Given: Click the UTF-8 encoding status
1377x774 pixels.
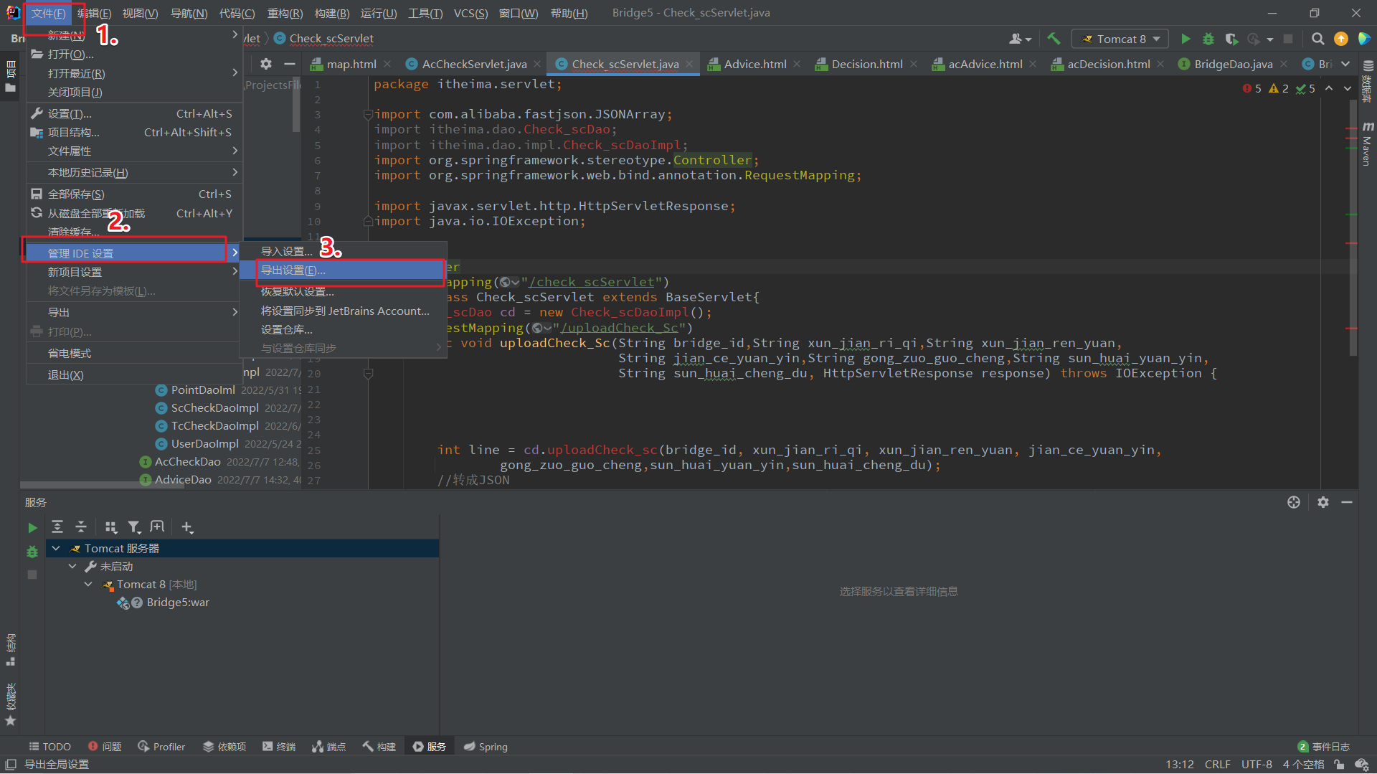Looking at the screenshot, I should [1257, 765].
